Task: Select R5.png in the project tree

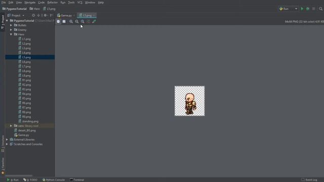Action: (26, 99)
